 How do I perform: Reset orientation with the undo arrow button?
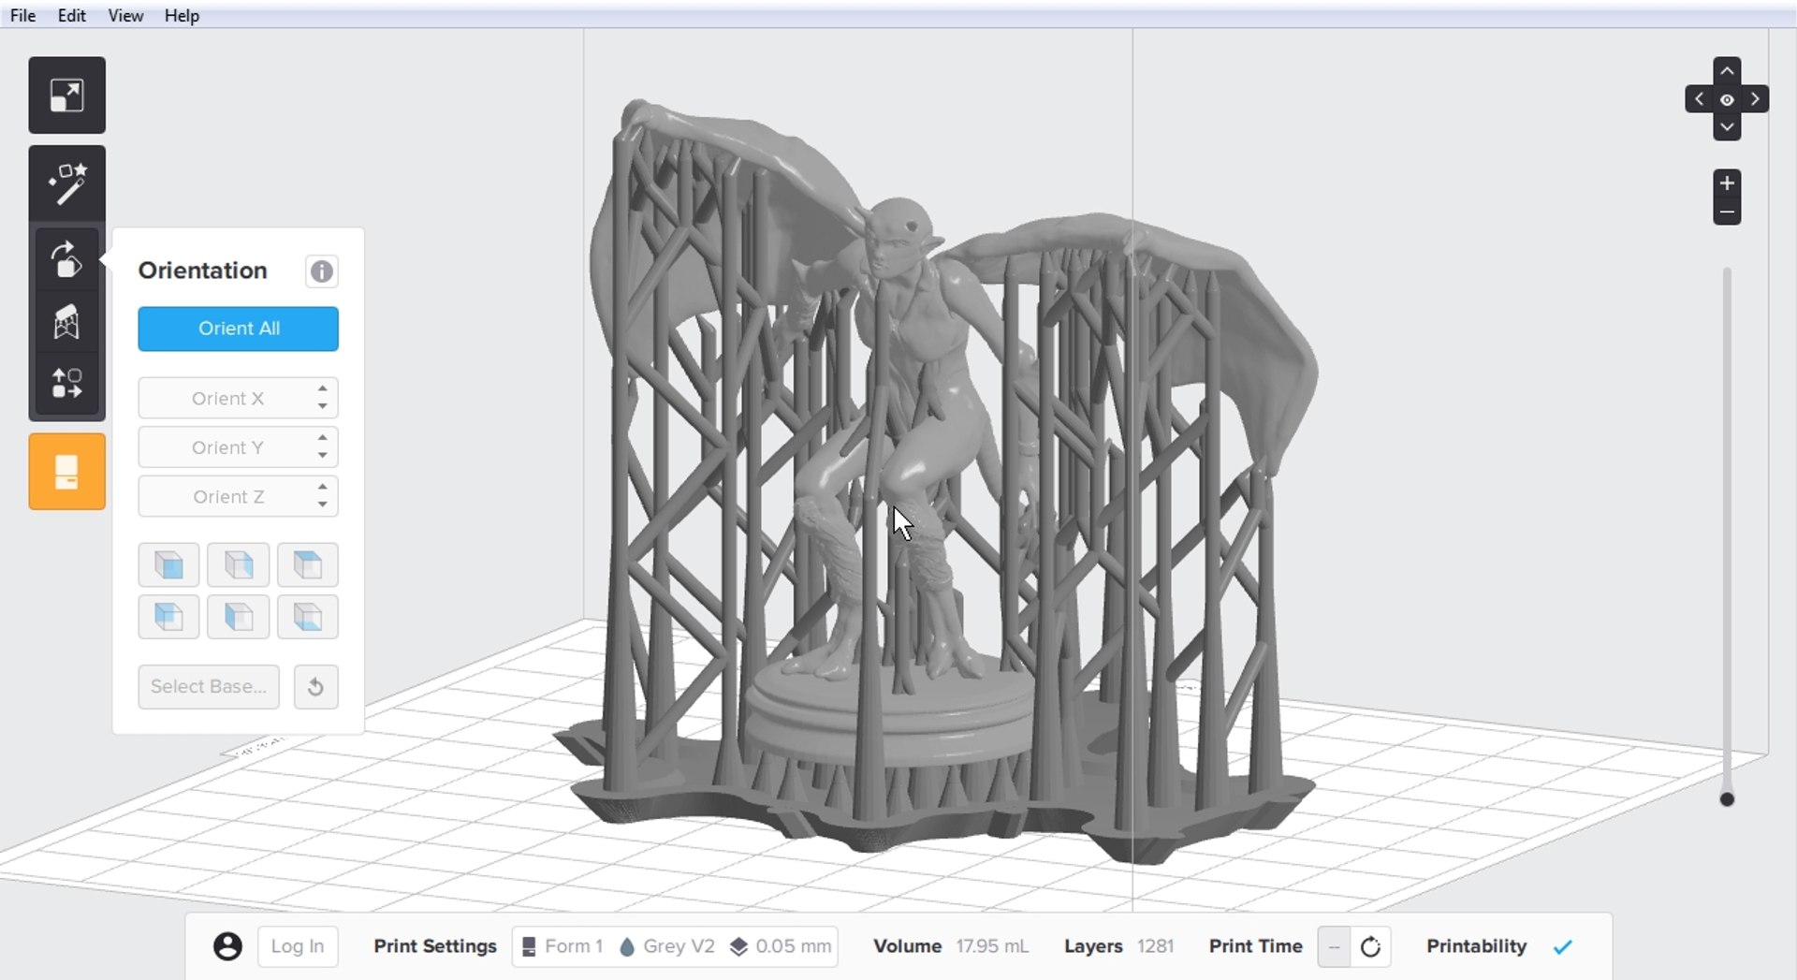[x=315, y=687]
